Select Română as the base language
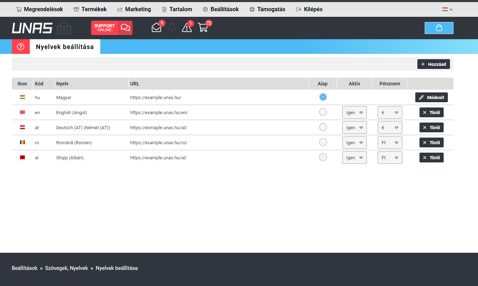478x286 pixels. click(323, 142)
